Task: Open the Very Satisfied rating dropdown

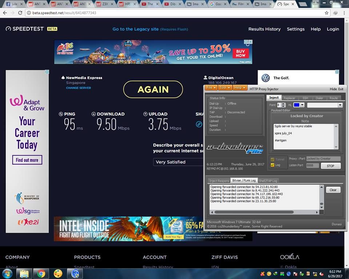Action: pyautogui.click(x=178, y=162)
